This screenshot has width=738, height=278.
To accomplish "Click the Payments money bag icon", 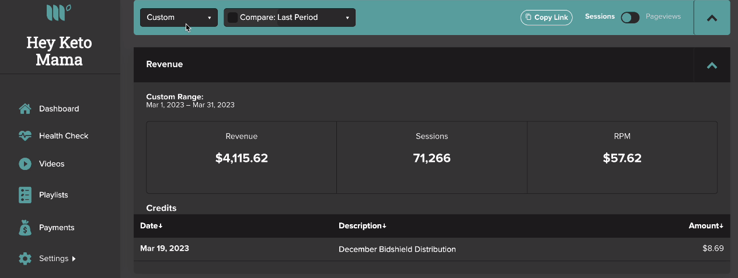I will click(25, 228).
